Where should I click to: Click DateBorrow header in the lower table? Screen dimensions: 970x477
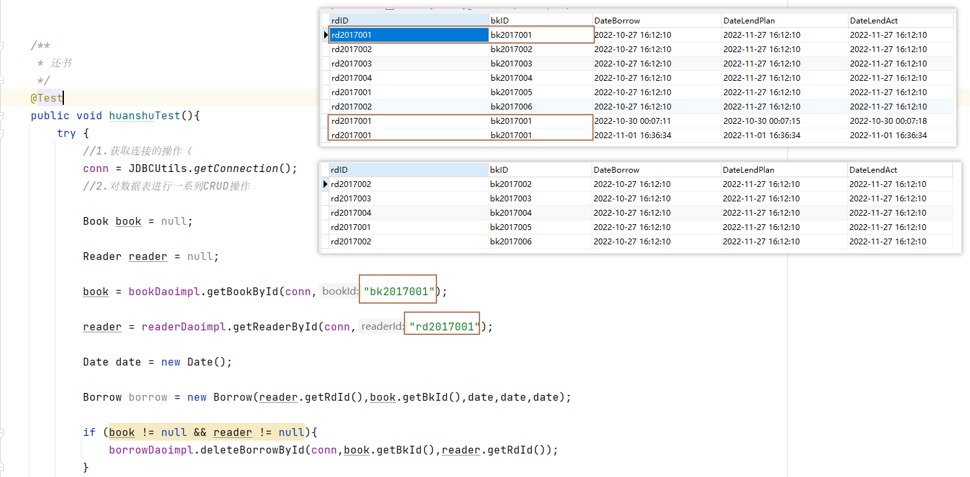pyautogui.click(x=656, y=169)
